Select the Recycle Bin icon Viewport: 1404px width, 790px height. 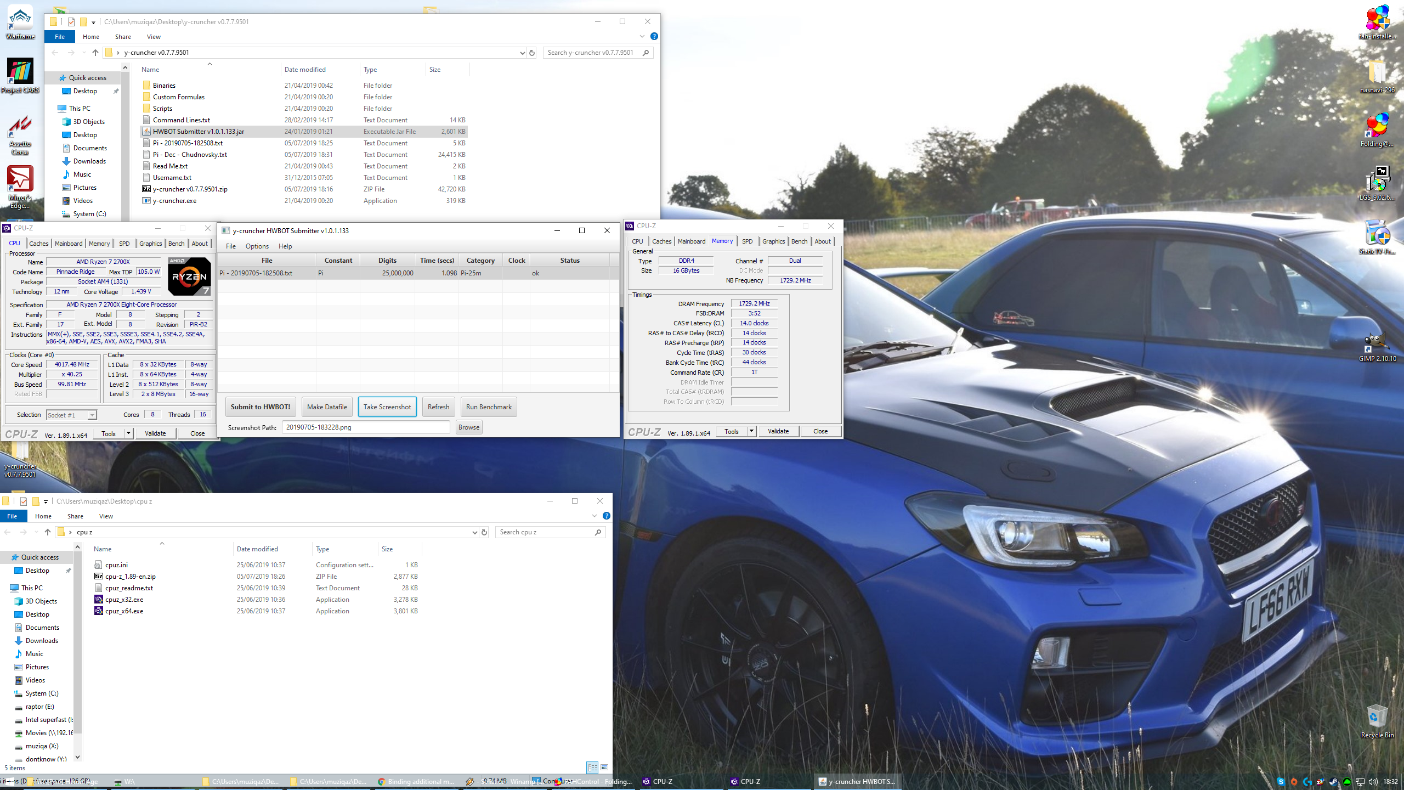pos(1377,721)
